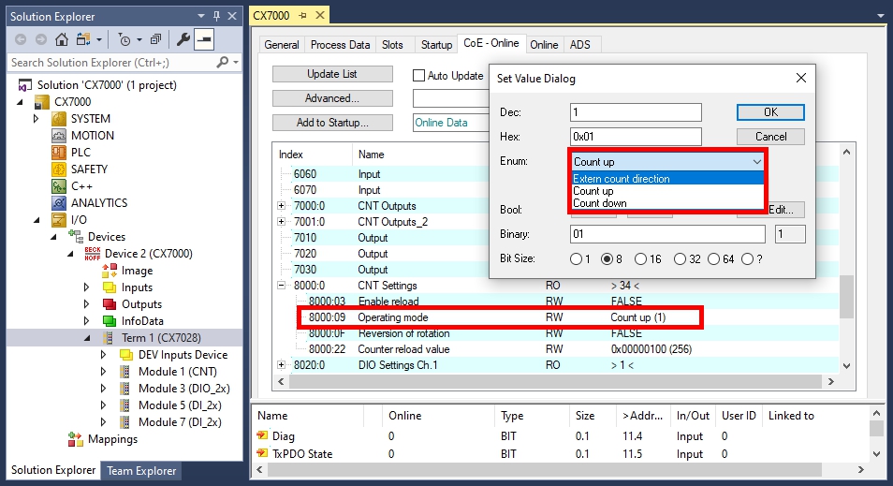
Task: Click the Home icon in Solution Explorer
Action: click(62, 39)
